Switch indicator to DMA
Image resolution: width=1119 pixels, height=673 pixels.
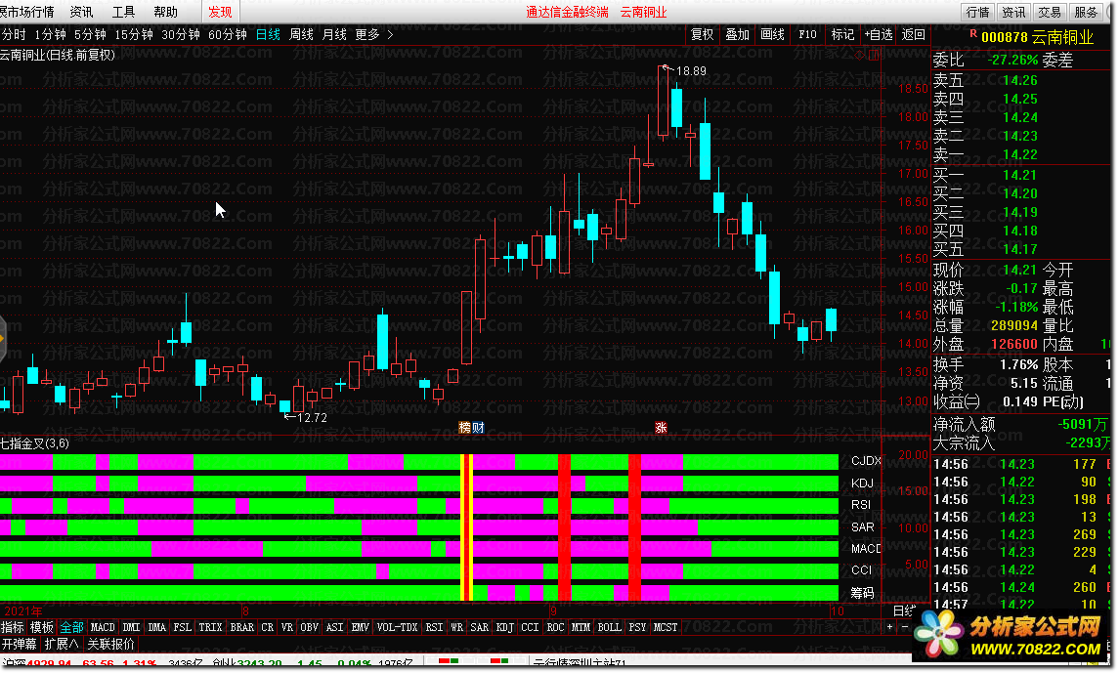pyautogui.click(x=157, y=627)
